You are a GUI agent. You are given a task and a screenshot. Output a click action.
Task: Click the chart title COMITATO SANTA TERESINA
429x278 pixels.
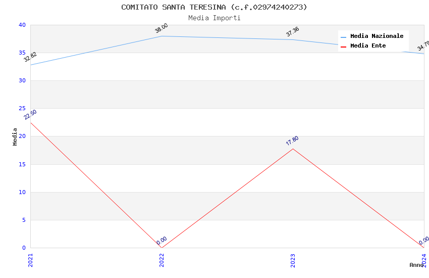coord(214,7)
